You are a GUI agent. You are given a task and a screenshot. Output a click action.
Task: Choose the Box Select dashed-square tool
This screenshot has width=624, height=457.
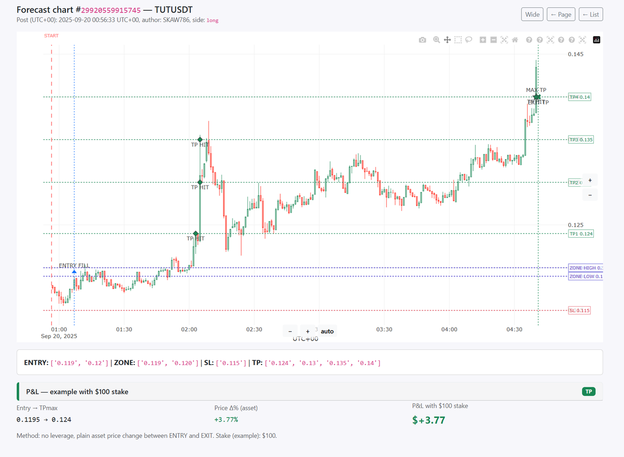tap(458, 40)
